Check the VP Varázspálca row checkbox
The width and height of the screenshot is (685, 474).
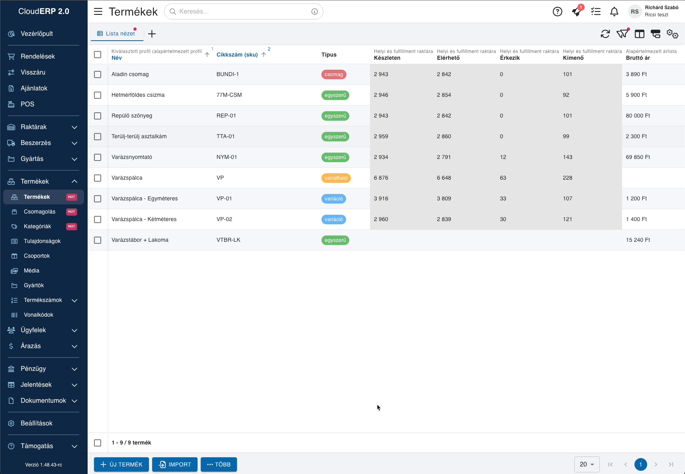coord(98,178)
